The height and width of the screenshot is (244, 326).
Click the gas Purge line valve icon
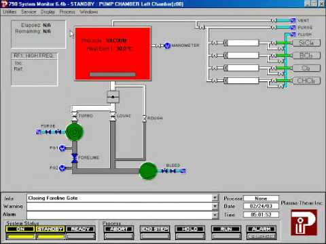tap(274, 28)
